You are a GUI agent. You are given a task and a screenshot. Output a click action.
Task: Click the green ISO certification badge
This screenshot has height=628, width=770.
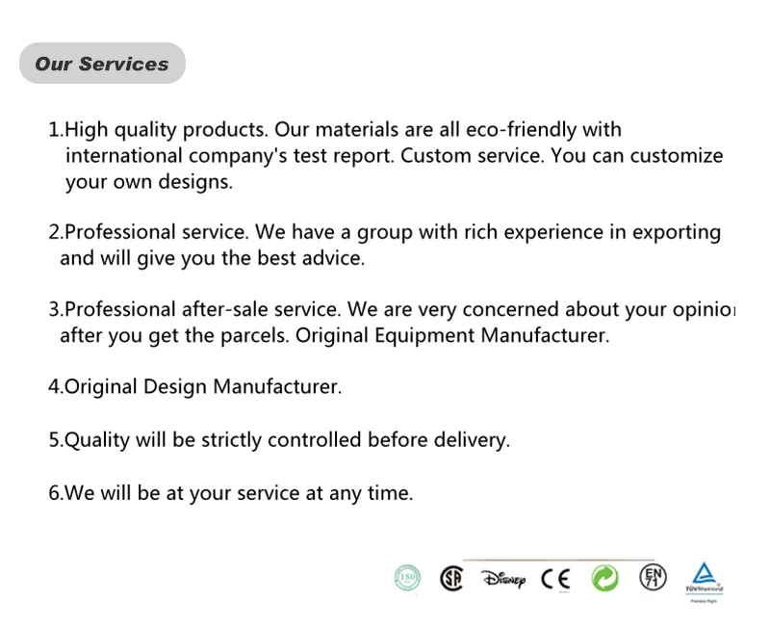pyautogui.click(x=408, y=578)
